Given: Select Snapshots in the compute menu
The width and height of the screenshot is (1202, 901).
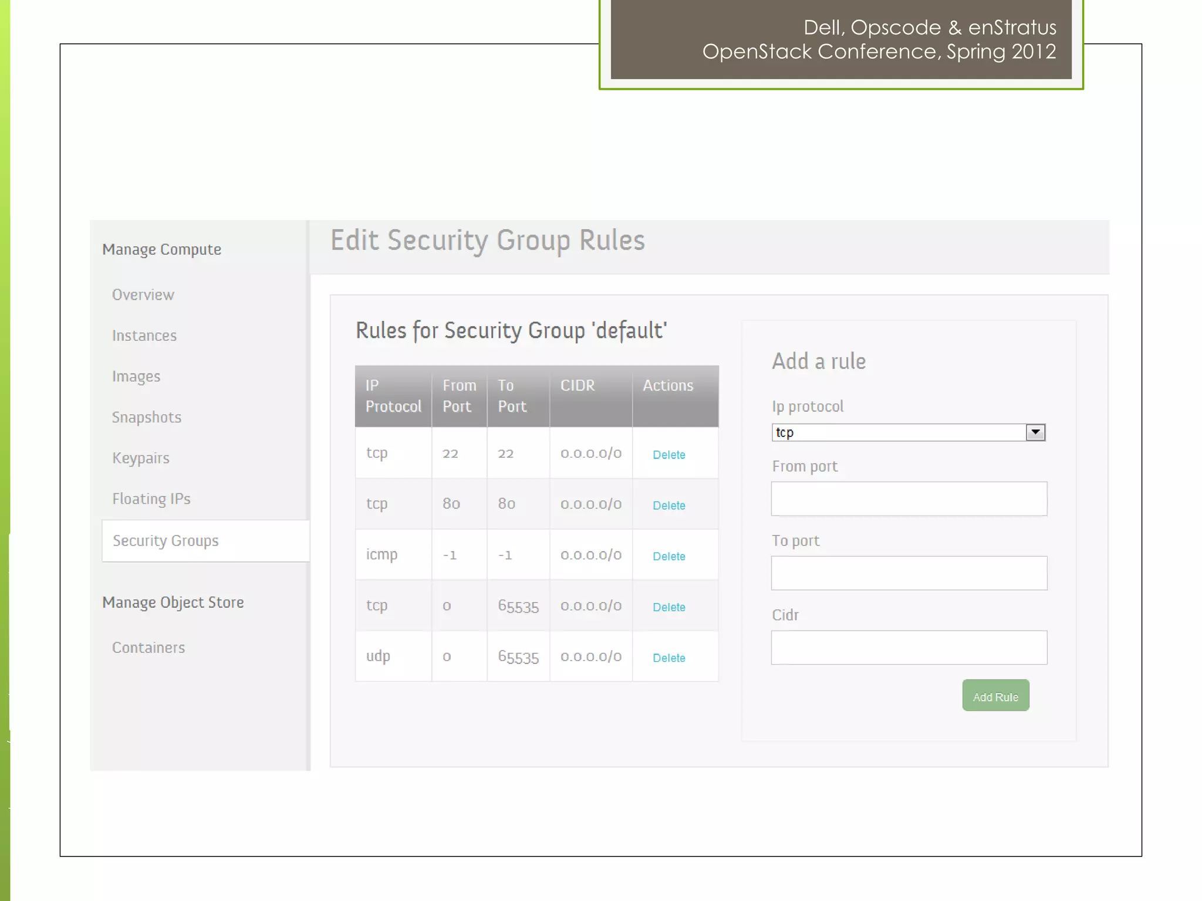Looking at the screenshot, I should [x=147, y=417].
